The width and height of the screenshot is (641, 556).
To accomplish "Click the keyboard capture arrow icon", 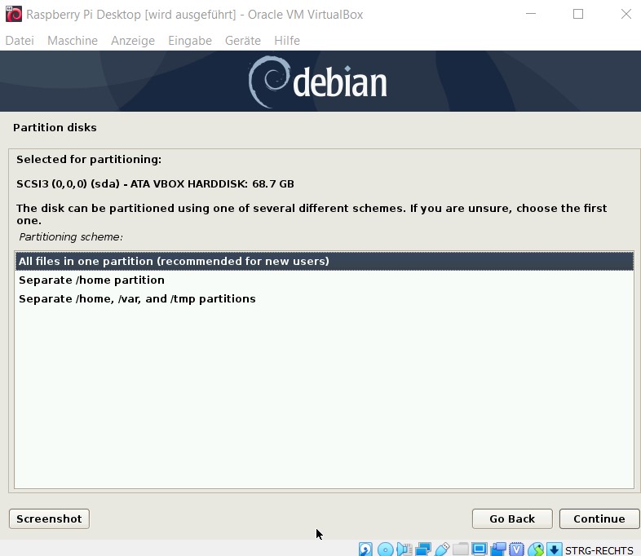I will [555, 549].
